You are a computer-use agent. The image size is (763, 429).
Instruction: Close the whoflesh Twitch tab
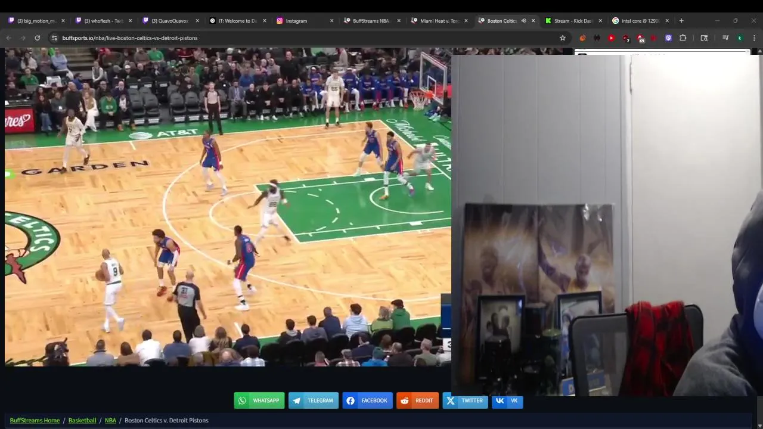pyautogui.click(x=131, y=21)
